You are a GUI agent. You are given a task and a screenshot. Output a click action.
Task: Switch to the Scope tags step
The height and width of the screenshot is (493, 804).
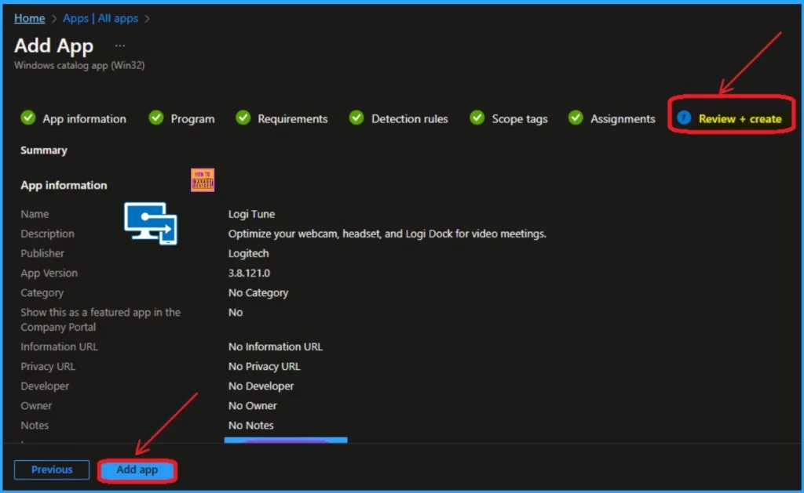point(509,119)
